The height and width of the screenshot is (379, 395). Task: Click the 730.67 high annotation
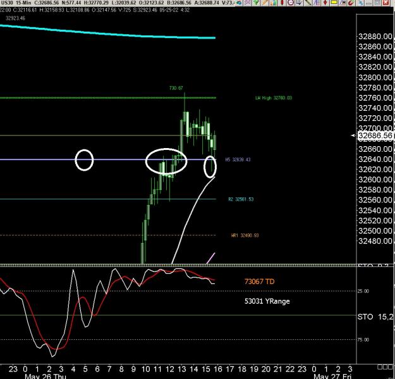coord(176,88)
